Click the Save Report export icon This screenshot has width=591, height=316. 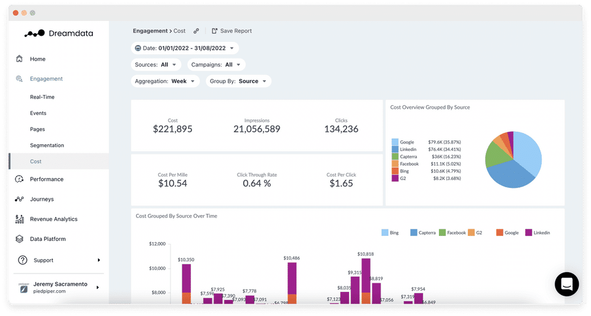point(214,31)
